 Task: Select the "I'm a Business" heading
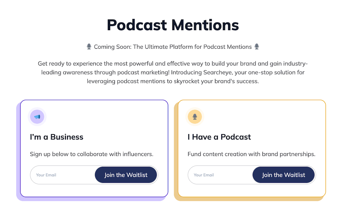(57, 137)
